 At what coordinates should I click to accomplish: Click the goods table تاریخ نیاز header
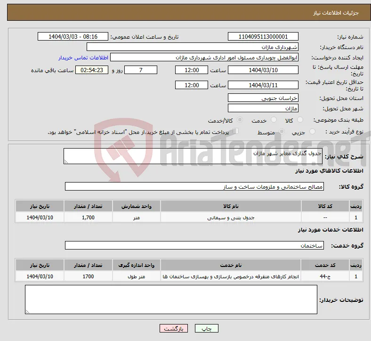pyautogui.click(x=40, y=206)
